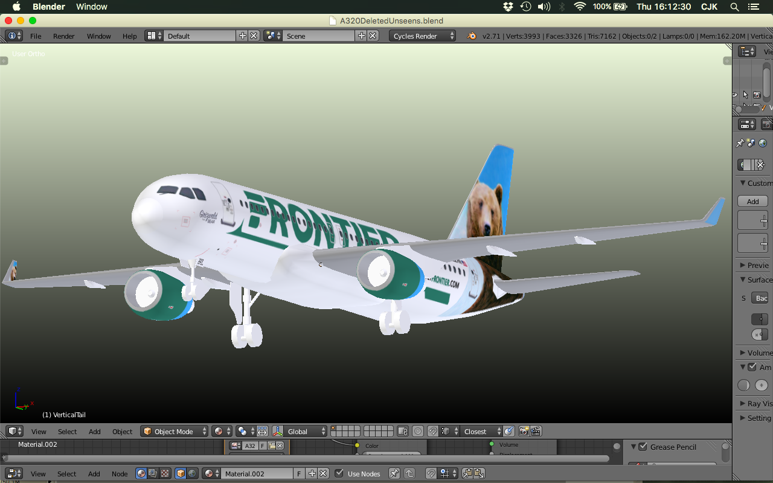Toggle snap magnet in 3D view header

[432, 431]
